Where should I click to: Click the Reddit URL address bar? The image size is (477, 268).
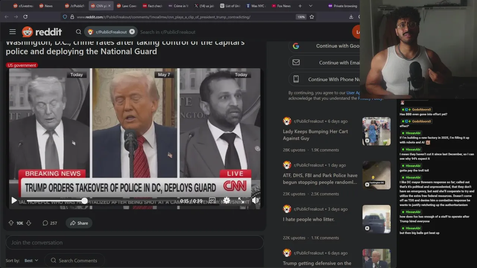tap(163, 17)
